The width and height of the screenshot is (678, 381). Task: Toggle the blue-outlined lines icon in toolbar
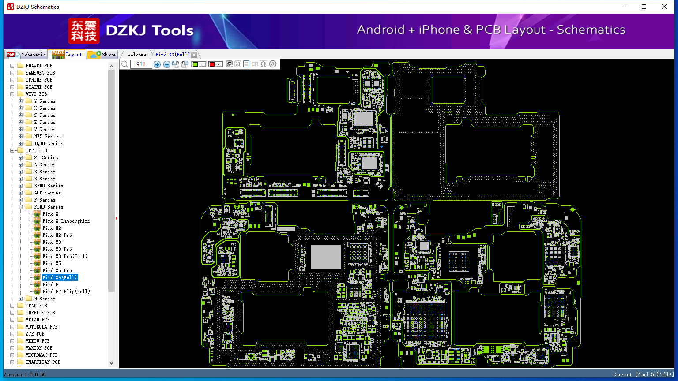(x=246, y=64)
